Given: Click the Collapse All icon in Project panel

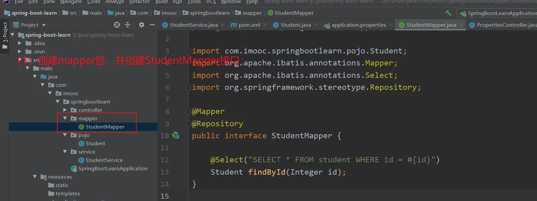Looking at the screenshot, I should click(128, 25).
